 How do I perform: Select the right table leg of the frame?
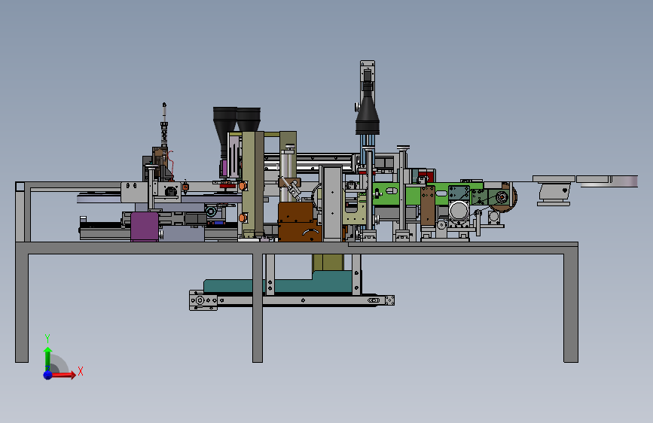pos(571,307)
